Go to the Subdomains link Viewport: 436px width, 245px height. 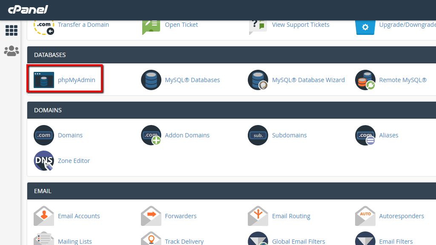coord(289,135)
